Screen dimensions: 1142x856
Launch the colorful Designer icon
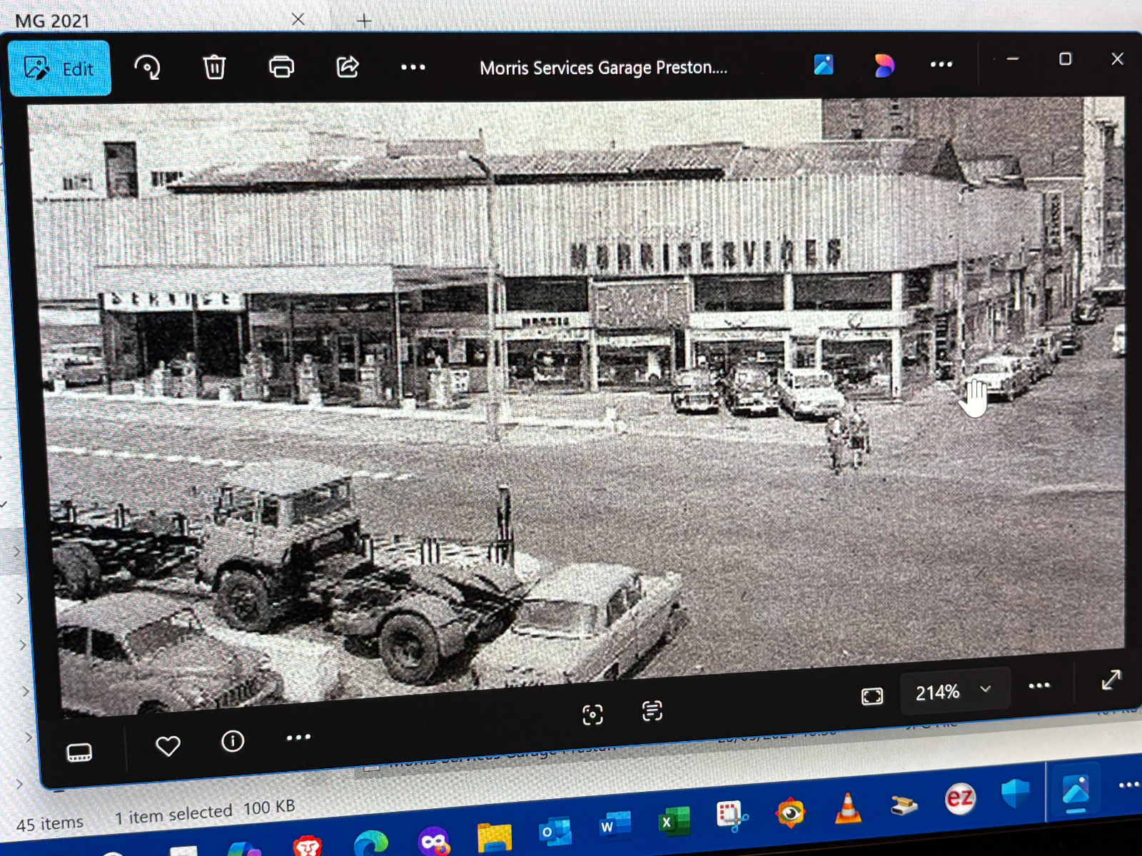click(x=884, y=65)
